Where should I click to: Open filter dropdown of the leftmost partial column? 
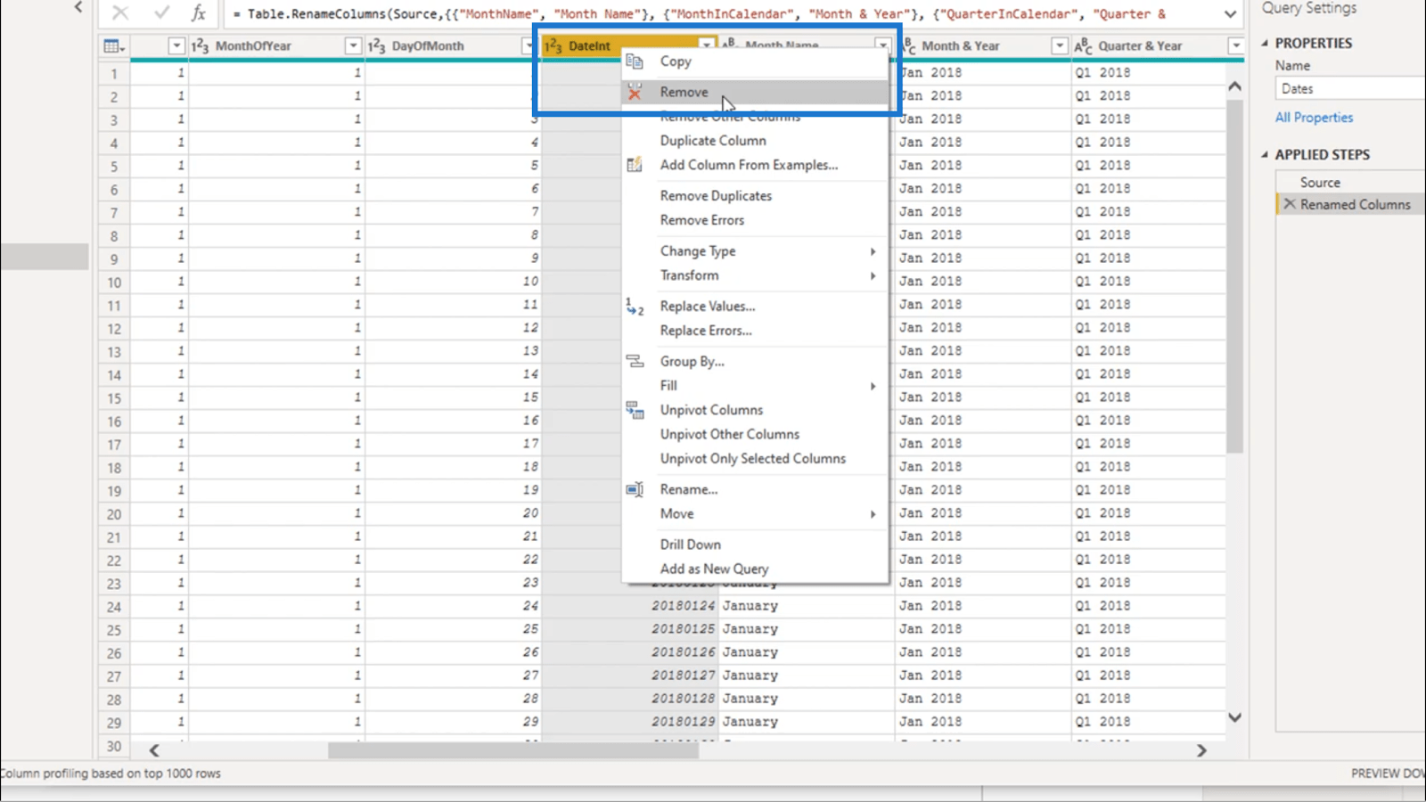pos(176,45)
